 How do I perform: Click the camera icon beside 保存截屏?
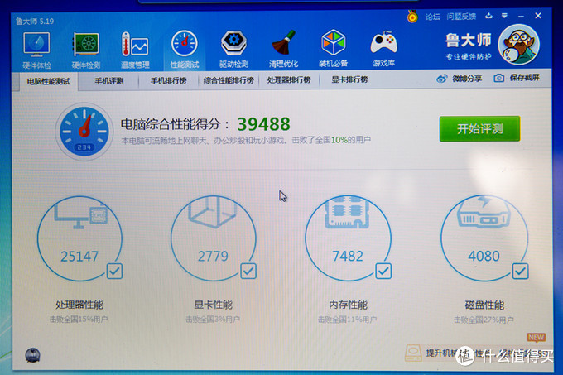point(498,78)
